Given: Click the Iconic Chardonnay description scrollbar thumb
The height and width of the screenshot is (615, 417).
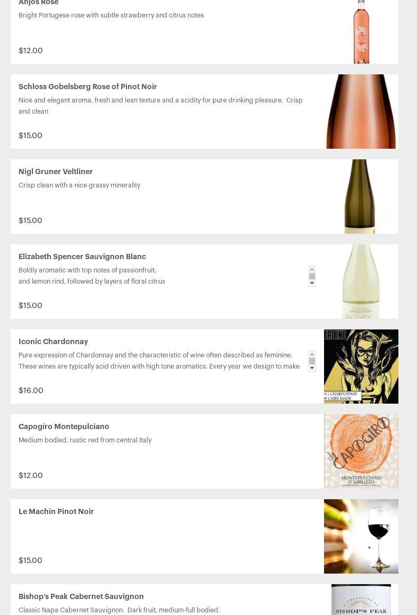Looking at the screenshot, I should [x=312, y=361].
